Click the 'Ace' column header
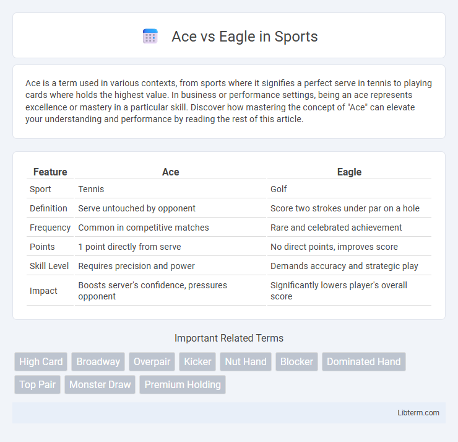The height and width of the screenshot is (442, 458). (171, 172)
